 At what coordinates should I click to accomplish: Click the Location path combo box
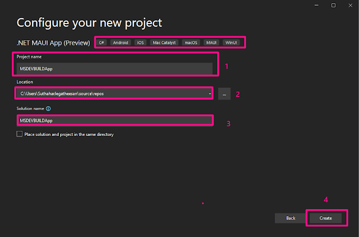pyautogui.click(x=111, y=93)
